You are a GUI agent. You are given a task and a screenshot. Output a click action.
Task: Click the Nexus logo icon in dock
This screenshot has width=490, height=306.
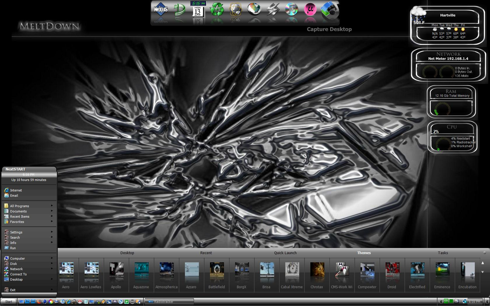click(x=161, y=10)
